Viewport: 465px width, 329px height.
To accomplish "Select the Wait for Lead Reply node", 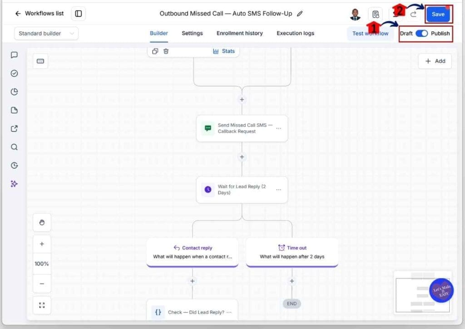I will pos(242,190).
